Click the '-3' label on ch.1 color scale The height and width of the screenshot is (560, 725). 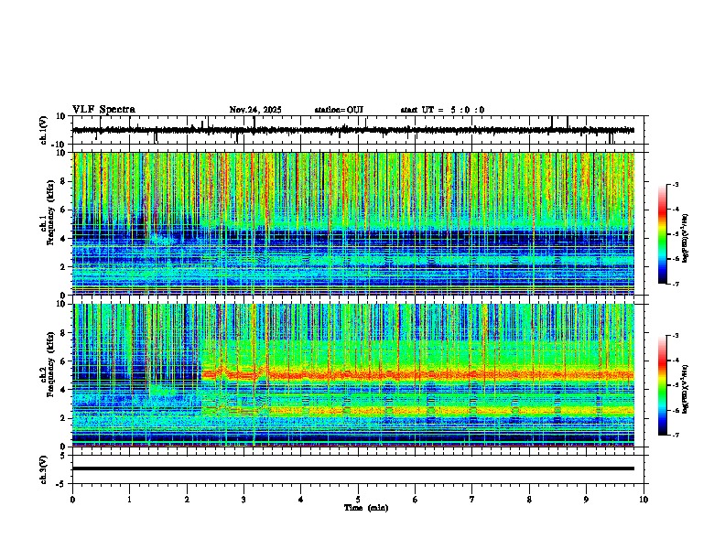coord(675,185)
